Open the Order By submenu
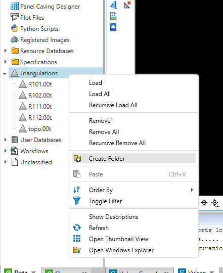The height and width of the screenshot is (273, 223). point(133,190)
